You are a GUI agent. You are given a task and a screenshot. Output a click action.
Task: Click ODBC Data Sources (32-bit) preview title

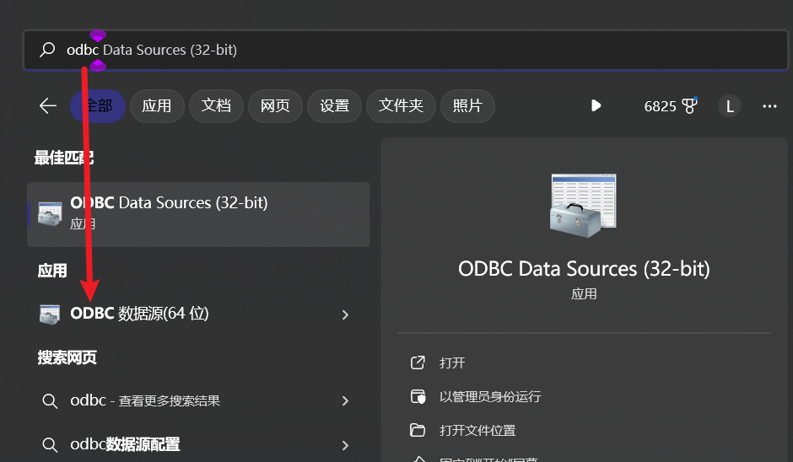click(x=584, y=269)
